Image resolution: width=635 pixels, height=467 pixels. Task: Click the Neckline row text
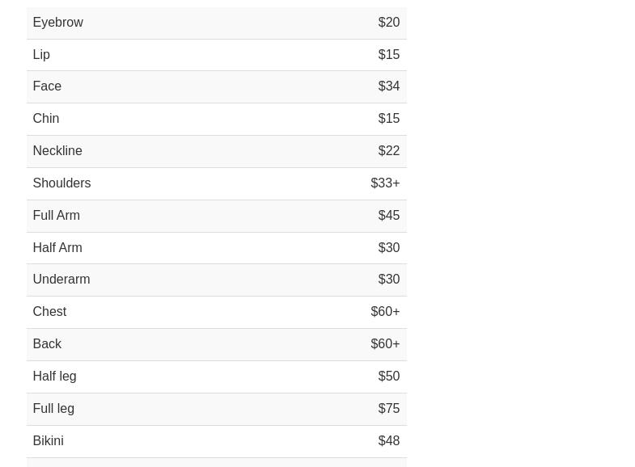57,150
